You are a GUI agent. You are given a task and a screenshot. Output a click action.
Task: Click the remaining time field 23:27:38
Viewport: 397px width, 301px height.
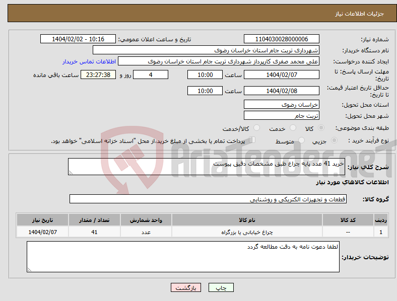pos(98,75)
